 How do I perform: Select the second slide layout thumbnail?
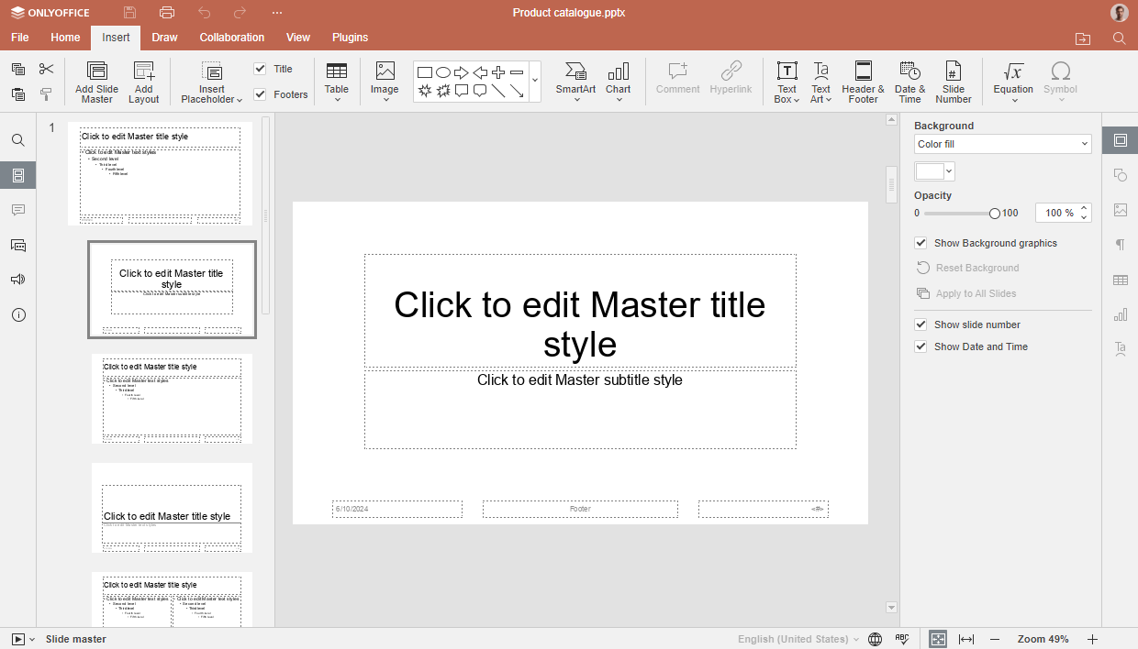tap(172, 290)
